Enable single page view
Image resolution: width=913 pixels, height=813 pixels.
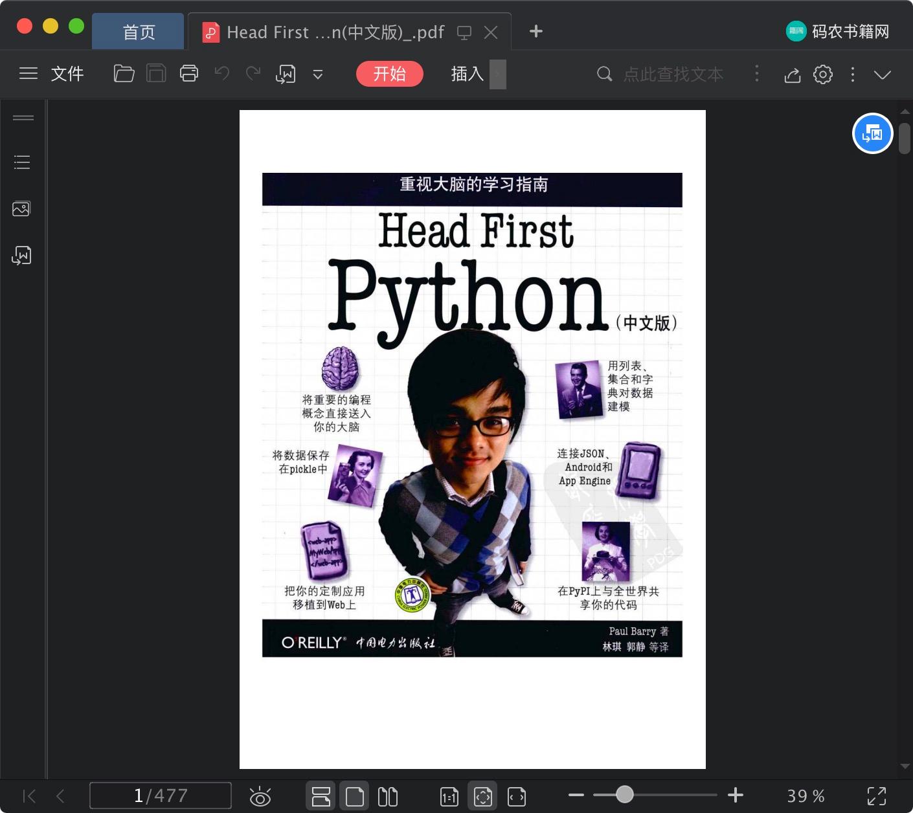click(355, 796)
